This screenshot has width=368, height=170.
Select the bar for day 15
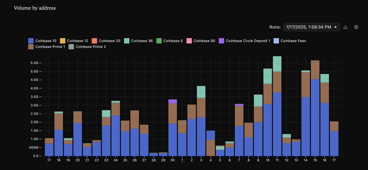tap(315, 108)
